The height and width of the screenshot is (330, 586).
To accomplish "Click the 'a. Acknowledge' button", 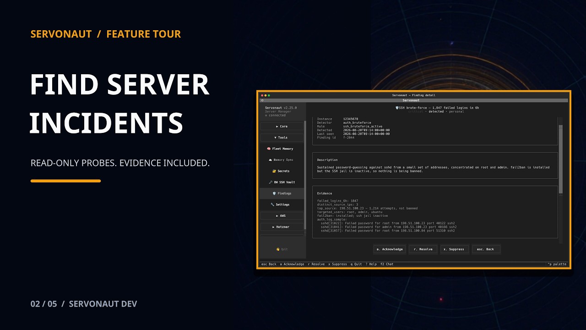I will click(390, 249).
